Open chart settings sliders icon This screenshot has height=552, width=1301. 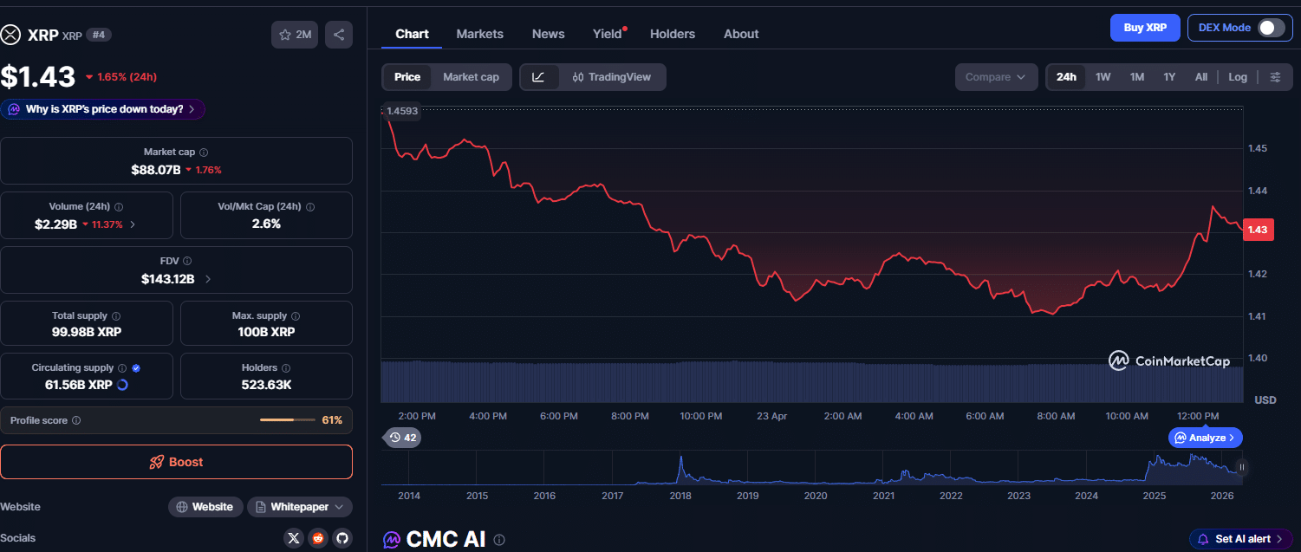click(x=1275, y=77)
